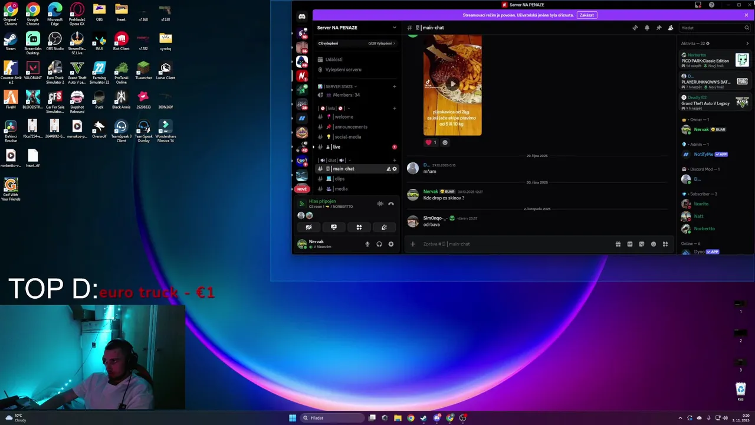Image resolution: width=755 pixels, height=425 pixels.
Task: Open Natt member in list
Action: pos(714,216)
